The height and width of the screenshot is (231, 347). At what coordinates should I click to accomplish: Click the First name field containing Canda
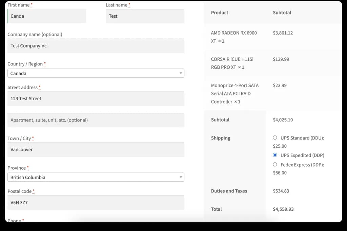pos(47,16)
